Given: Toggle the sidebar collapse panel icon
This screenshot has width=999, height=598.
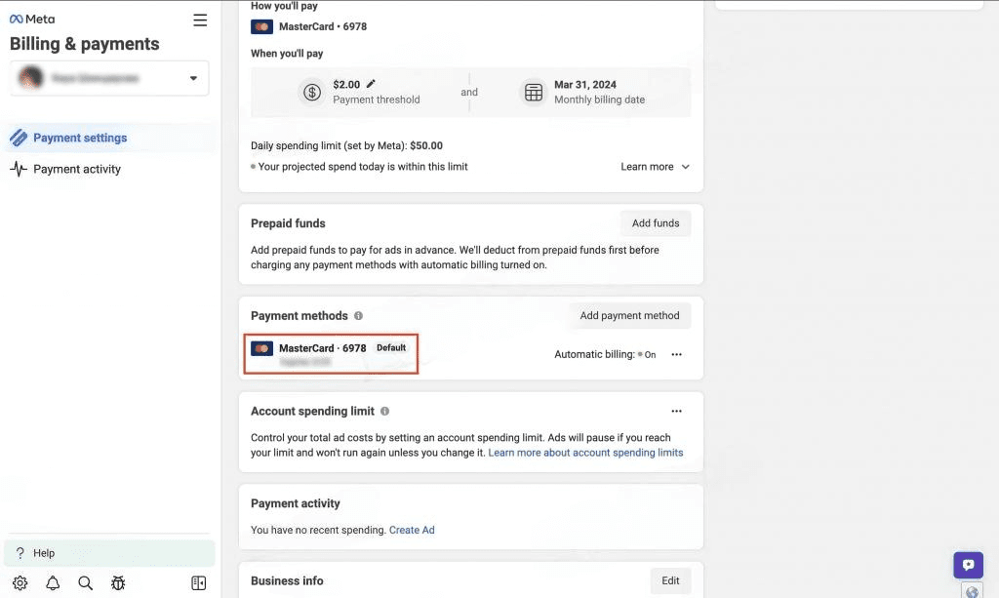Looking at the screenshot, I should click(x=199, y=583).
